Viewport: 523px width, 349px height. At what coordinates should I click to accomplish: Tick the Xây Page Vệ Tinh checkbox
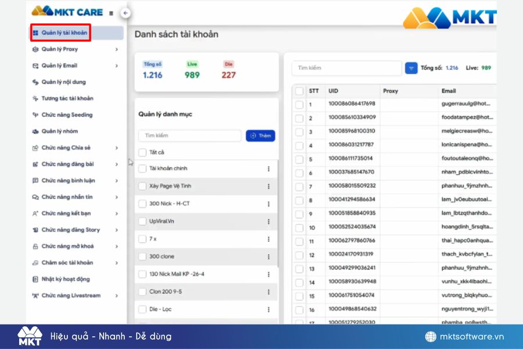pyautogui.click(x=142, y=186)
